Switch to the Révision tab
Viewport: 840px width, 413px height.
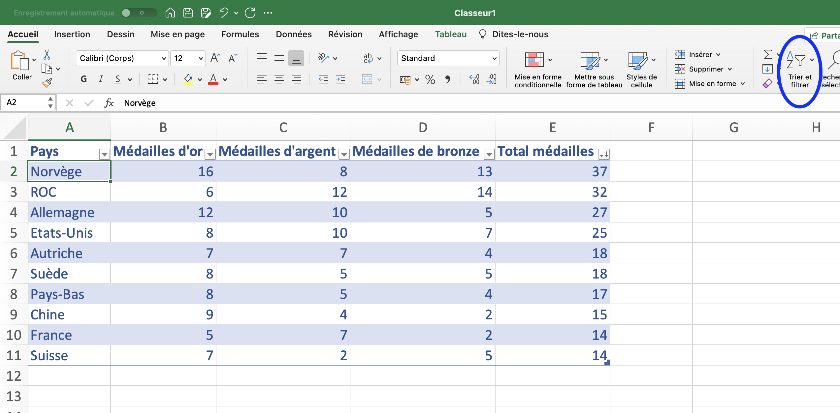(x=345, y=34)
